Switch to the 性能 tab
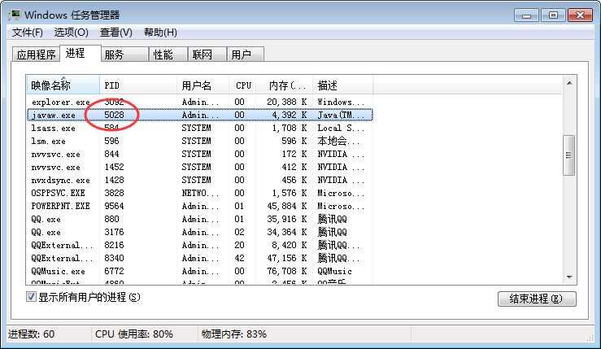 [168, 55]
